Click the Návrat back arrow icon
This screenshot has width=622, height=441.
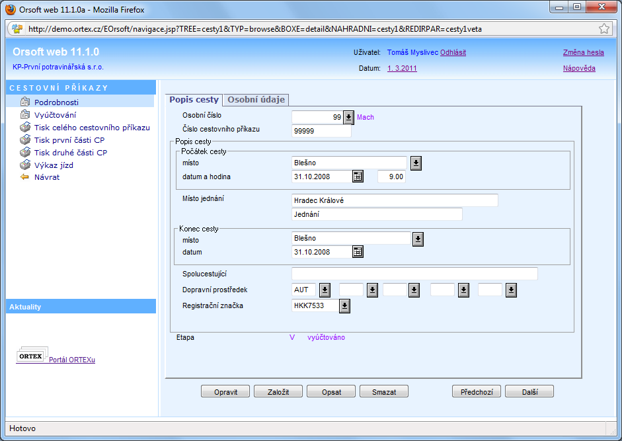click(25, 177)
